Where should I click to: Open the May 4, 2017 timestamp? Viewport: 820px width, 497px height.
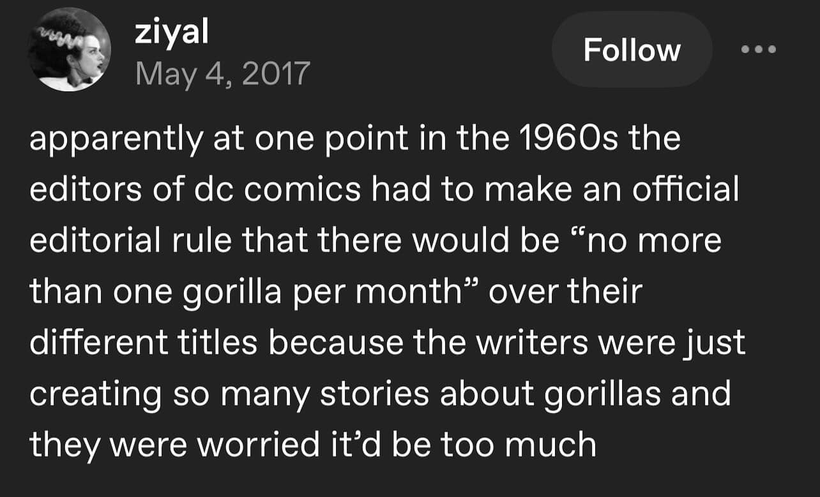[x=222, y=73]
